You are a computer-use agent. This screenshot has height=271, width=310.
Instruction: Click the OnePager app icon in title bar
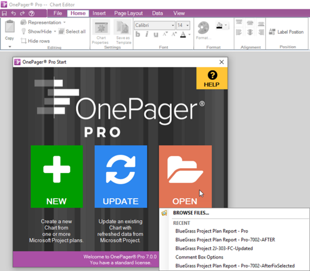[4, 5]
